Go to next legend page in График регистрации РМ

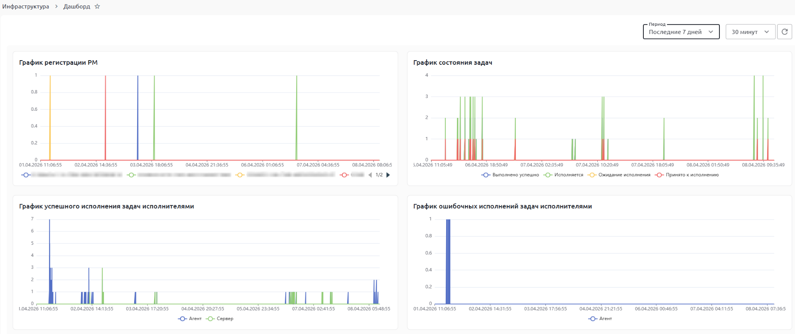click(x=388, y=175)
